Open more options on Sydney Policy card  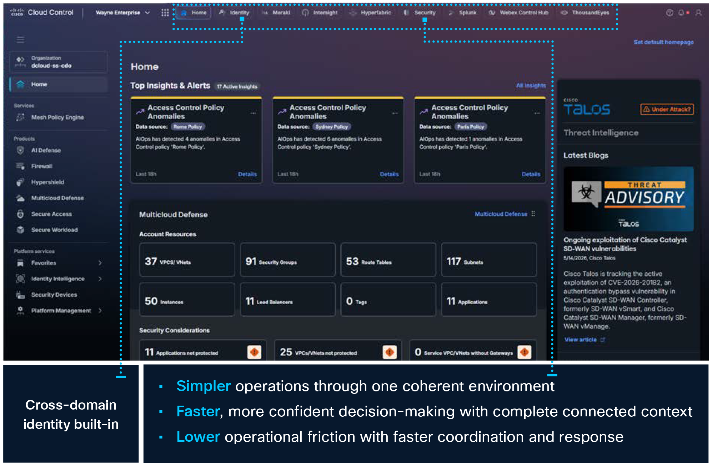tap(395, 113)
